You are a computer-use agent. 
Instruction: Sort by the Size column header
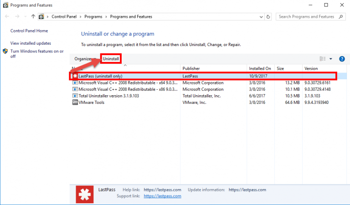pyautogui.click(x=288, y=68)
